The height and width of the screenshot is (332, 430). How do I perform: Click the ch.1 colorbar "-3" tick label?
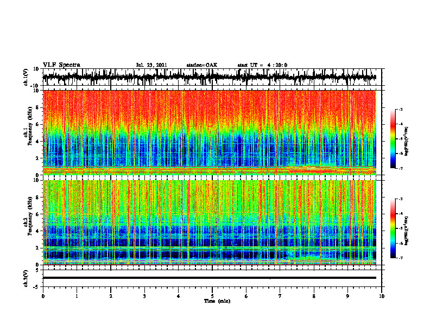coord(401,110)
